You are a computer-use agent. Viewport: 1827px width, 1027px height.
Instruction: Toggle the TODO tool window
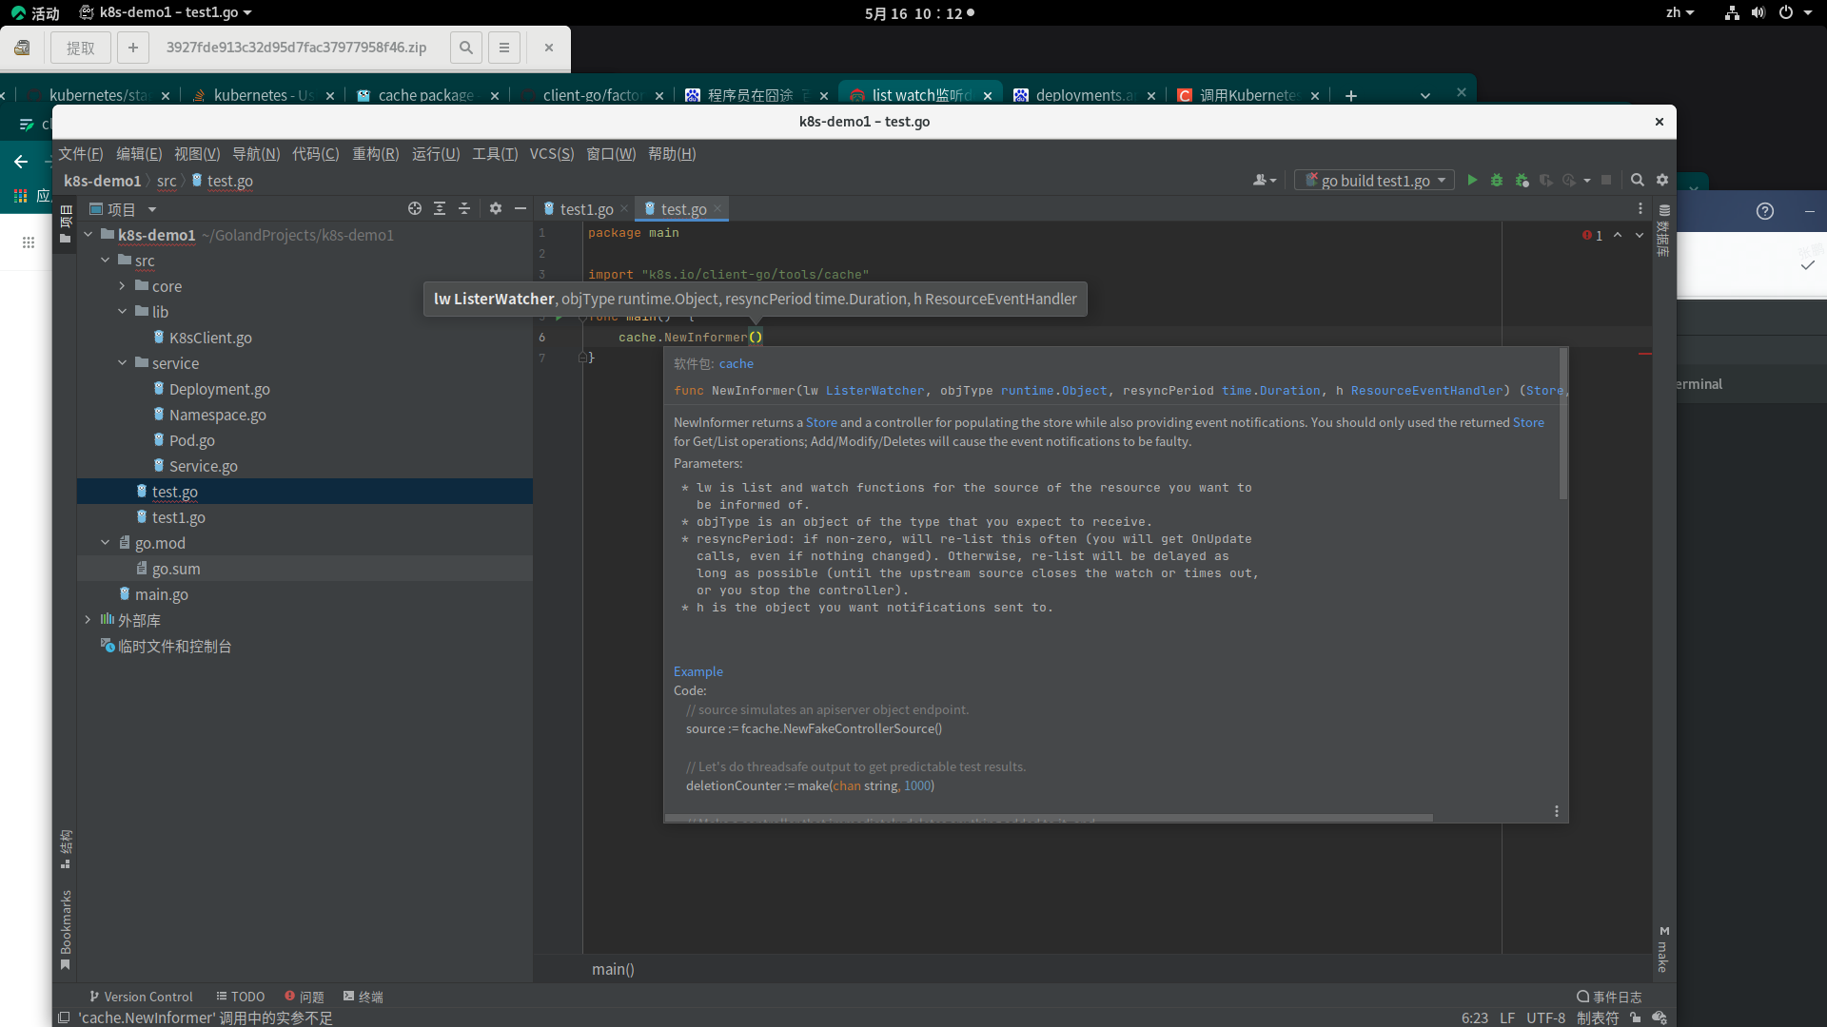point(240,996)
